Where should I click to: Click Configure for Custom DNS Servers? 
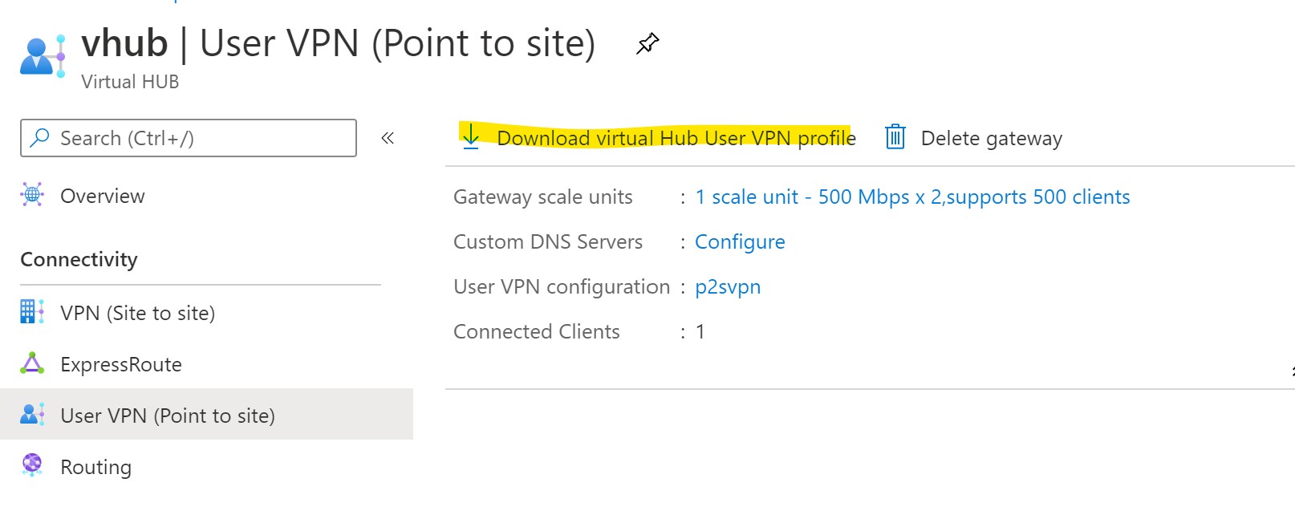740,241
